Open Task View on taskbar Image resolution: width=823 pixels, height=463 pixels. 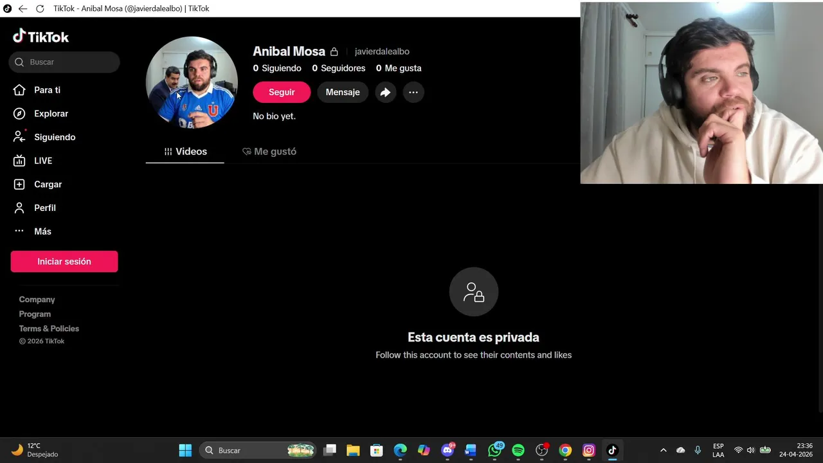pyautogui.click(x=330, y=450)
